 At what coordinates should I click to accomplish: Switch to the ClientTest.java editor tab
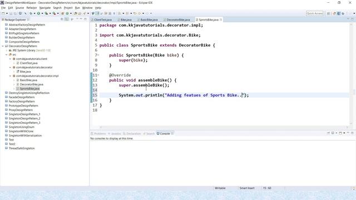(102, 20)
